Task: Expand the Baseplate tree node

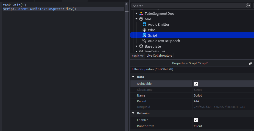Action: click(x=136, y=46)
